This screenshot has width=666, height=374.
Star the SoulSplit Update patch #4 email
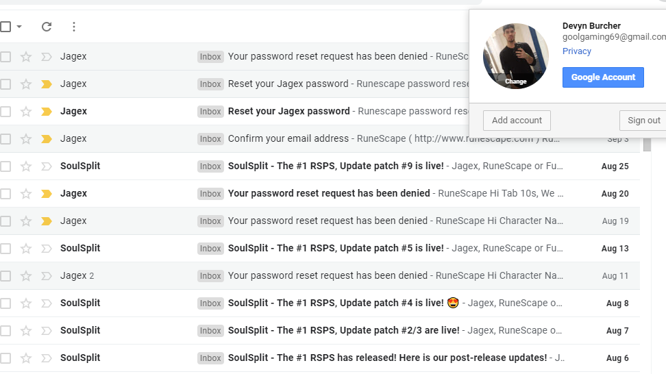click(x=26, y=303)
